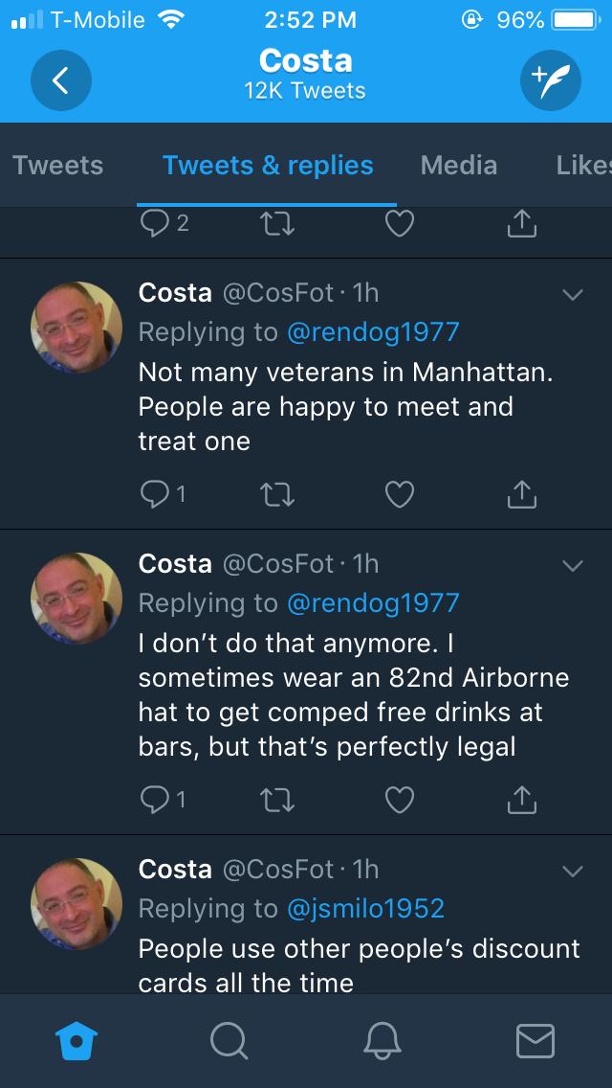Screen dimensions: 612x1088
Task: Switch to the Media tab
Action: pyautogui.click(x=459, y=165)
